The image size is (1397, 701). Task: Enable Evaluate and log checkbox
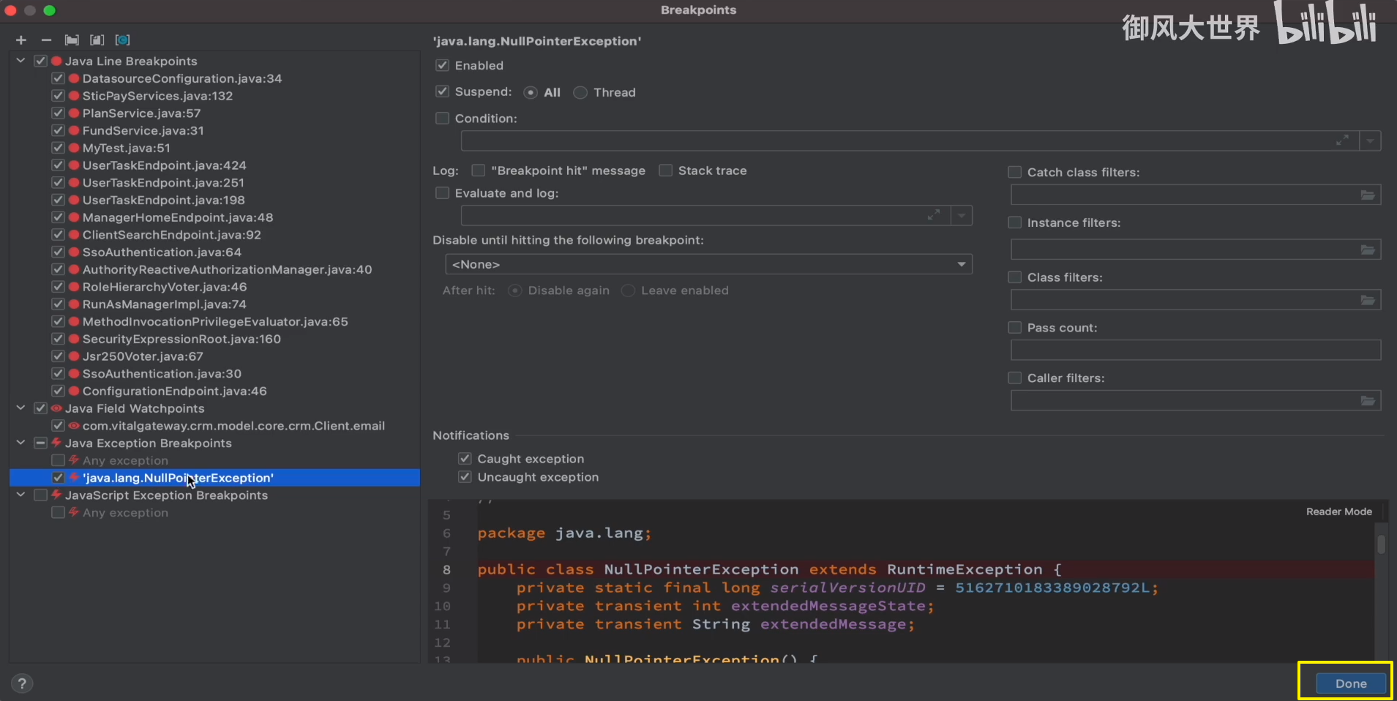pyautogui.click(x=442, y=192)
